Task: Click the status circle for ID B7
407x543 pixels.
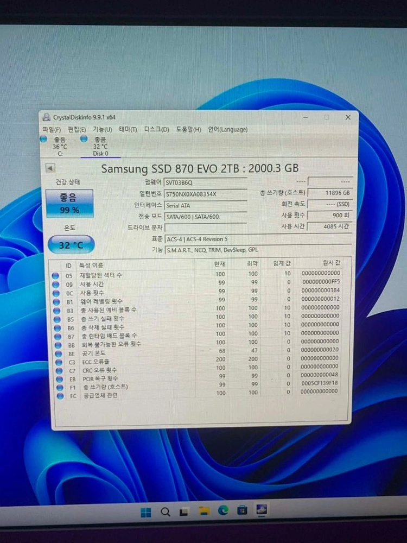Action: point(58,337)
